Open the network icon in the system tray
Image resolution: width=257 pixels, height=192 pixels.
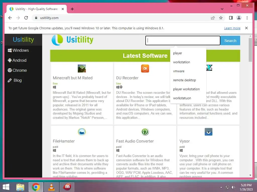227,187
